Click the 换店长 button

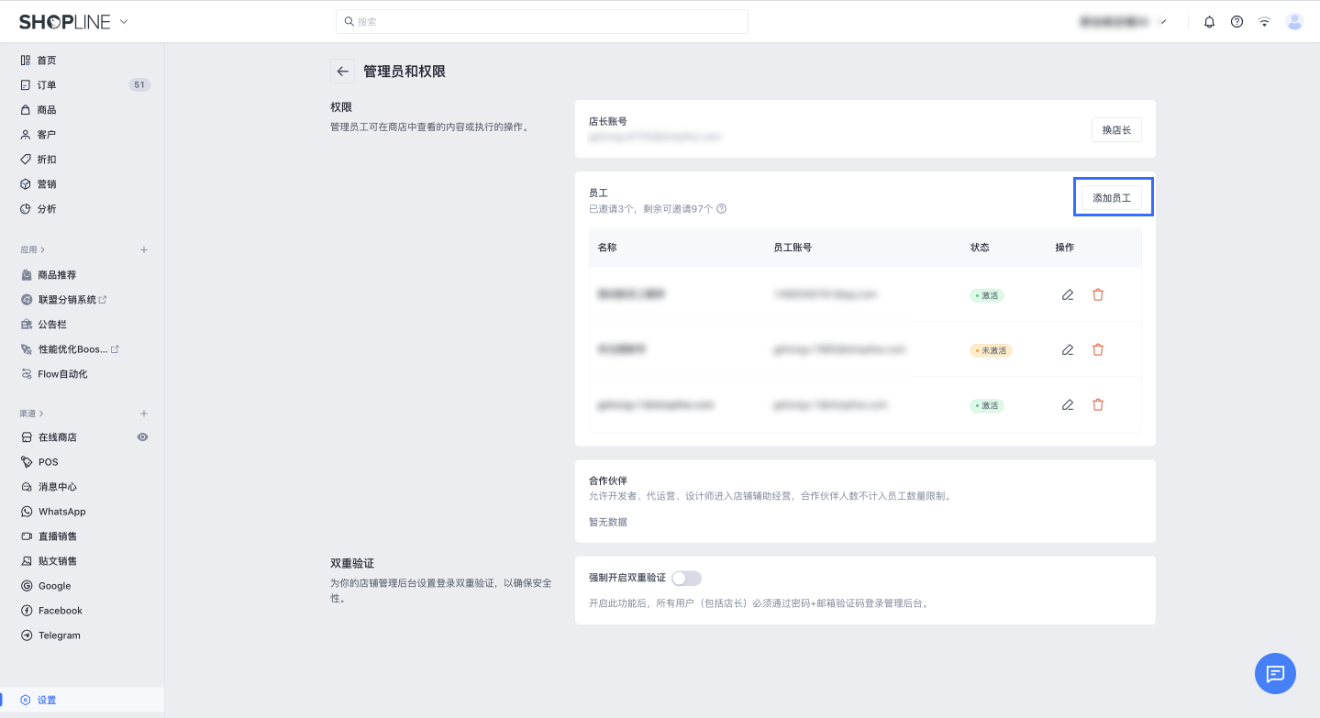point(1116,130)
